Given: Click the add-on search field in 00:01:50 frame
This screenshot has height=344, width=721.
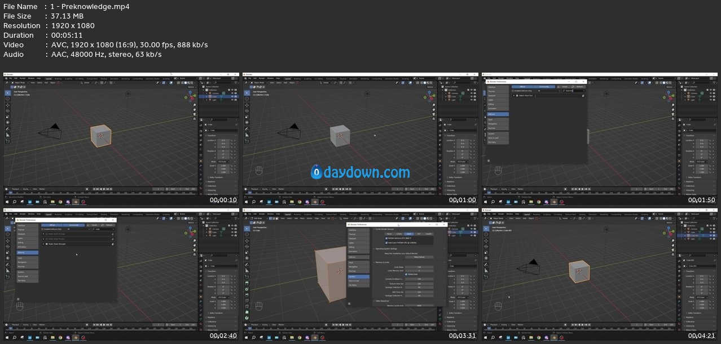Looking at the screenshot, I should point(574,90).
